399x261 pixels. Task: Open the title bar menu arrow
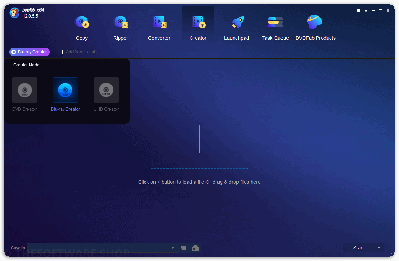(x=366, y=11)
